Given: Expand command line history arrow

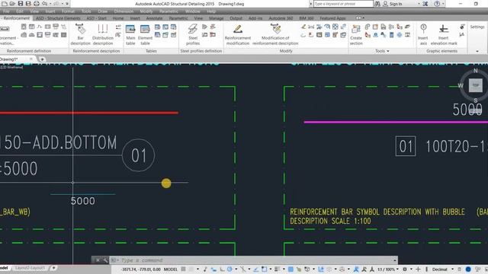Looking at the screenshot, I should point(395,260).
